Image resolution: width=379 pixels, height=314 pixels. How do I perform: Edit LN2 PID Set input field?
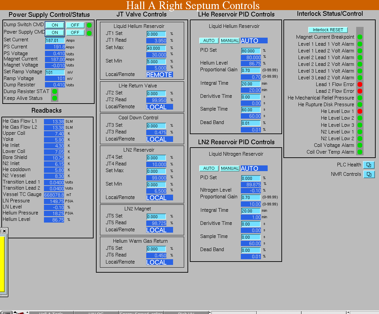coord(251,178)
